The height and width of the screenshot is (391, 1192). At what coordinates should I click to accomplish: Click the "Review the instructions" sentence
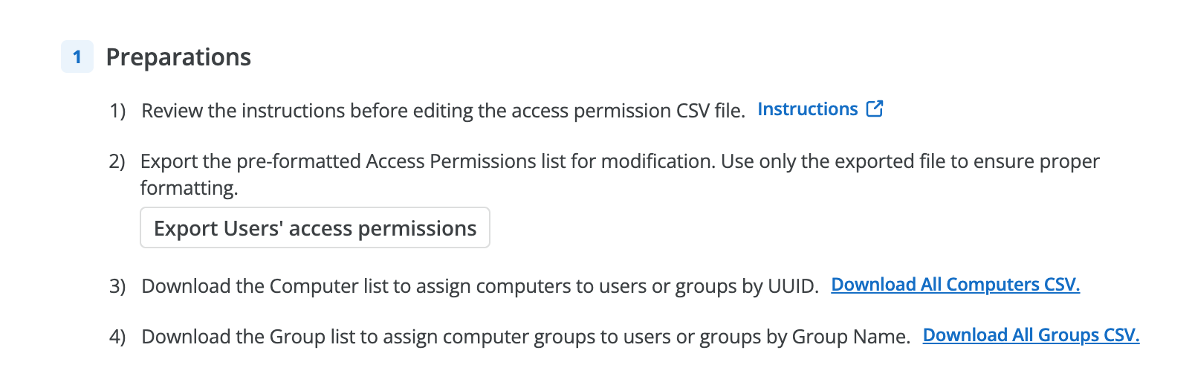pos(443,111)
